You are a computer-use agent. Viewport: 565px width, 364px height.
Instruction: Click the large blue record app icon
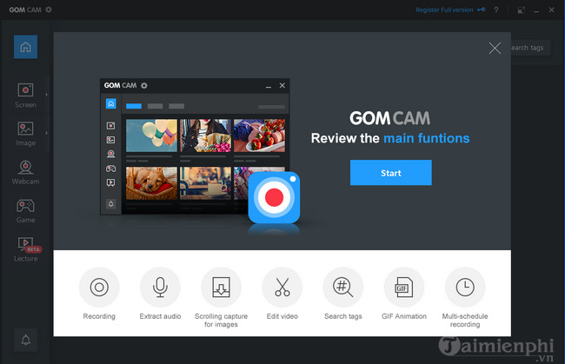[x=274, y=197]
